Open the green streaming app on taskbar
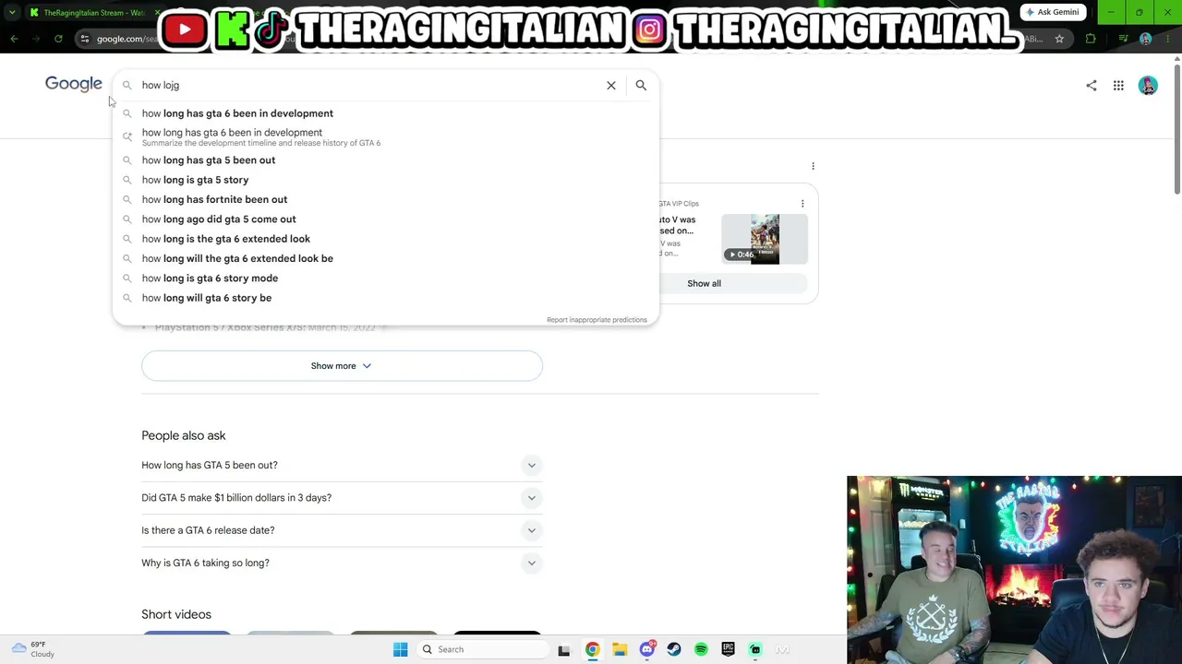Image resolution: width=1182 pixels, height=664 pixels. [x=755, y=649]
